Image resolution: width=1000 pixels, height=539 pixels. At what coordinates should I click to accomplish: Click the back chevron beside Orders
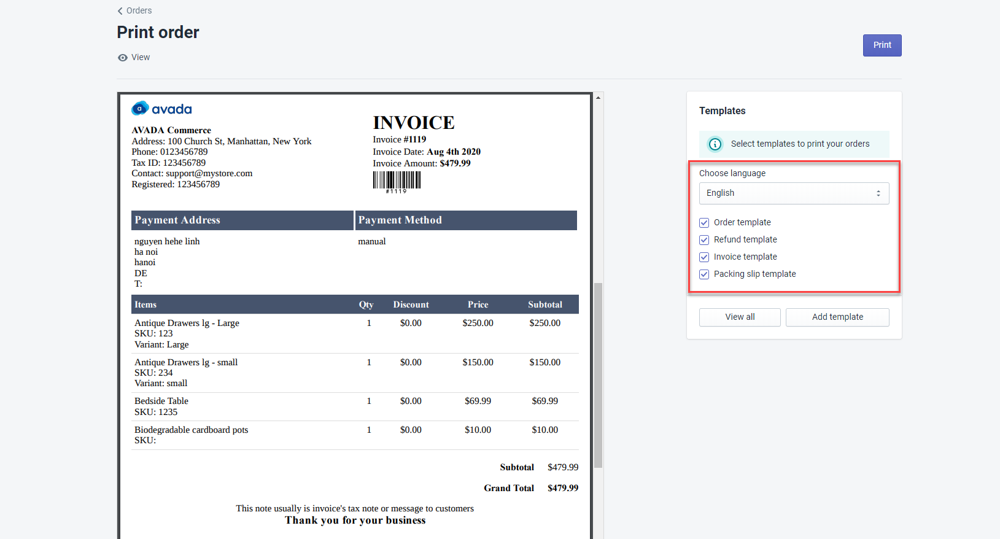click(120, 11)
